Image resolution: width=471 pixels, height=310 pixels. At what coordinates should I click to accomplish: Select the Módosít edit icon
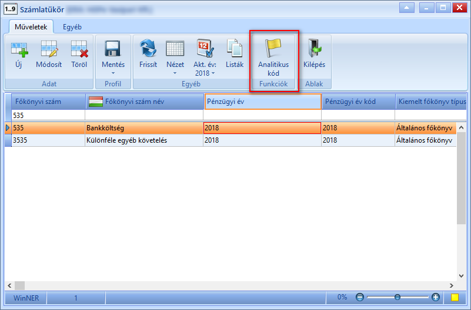click(49, 49)
